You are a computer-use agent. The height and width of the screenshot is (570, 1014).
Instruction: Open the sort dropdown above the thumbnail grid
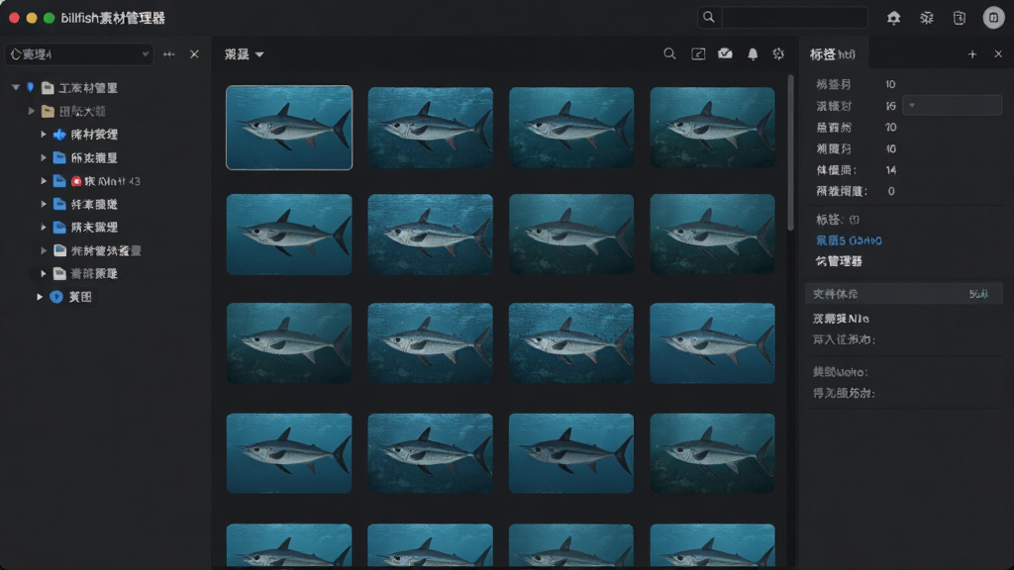pyautogui.click(x=245, y=54)
